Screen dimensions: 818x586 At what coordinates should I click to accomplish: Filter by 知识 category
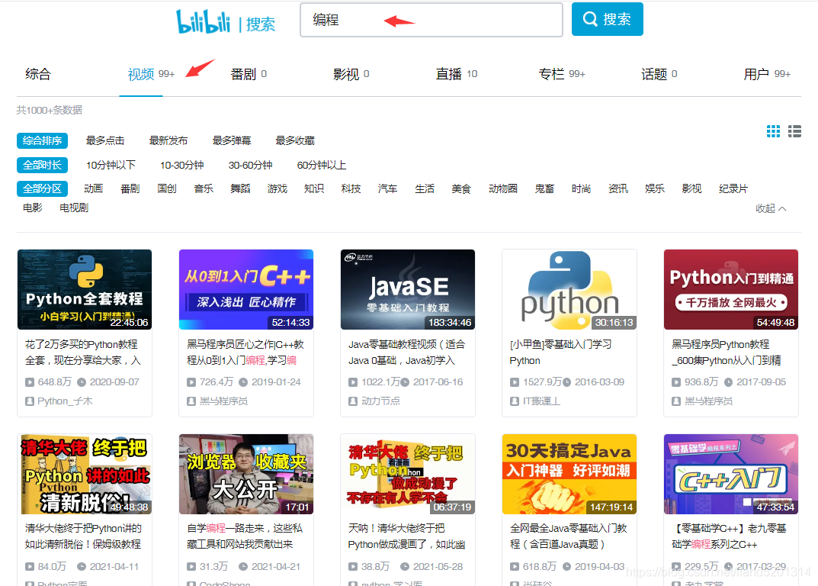pyautogui.click(x=314, y=188)
